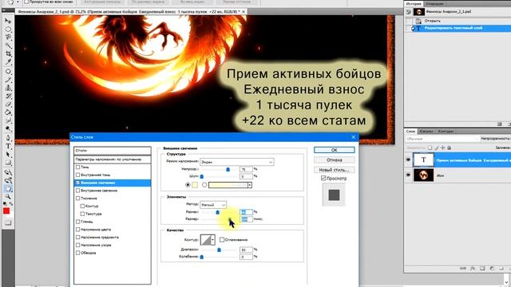Open the layer blend mode dropdown in Layers panel
Viewport: 511px width, 287px height.
click(442, 139)
